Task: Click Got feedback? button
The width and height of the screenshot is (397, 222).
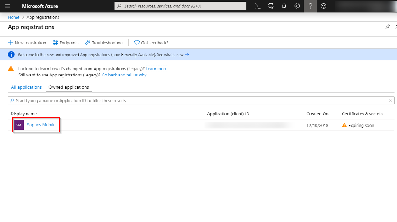Action: pyautogui.click(x=151, y=43)
